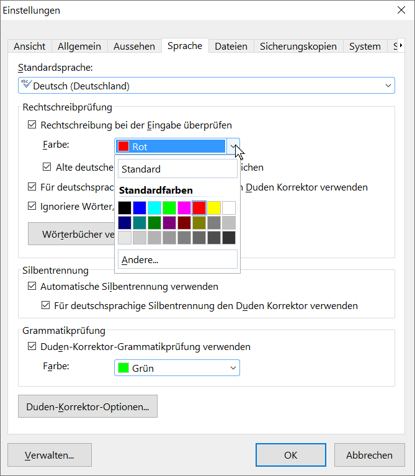Pick the navy blue color swatch
415x476 pixels.
coord(125,223)
